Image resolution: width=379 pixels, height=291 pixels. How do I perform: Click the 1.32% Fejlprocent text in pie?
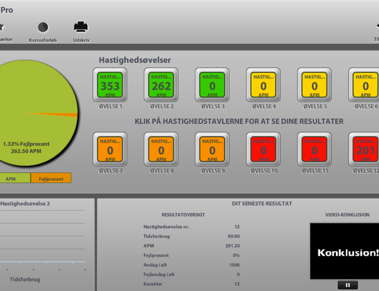coord(26,144)
